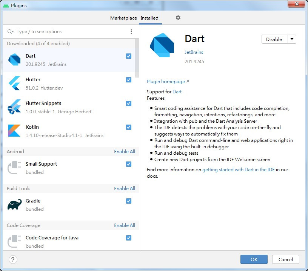Click the Android group header
308x271 pixels.
[x=15, y=152]
